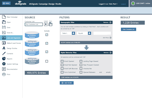Click the Print printer icon
The image size is (152, 100).
point(4,74)
